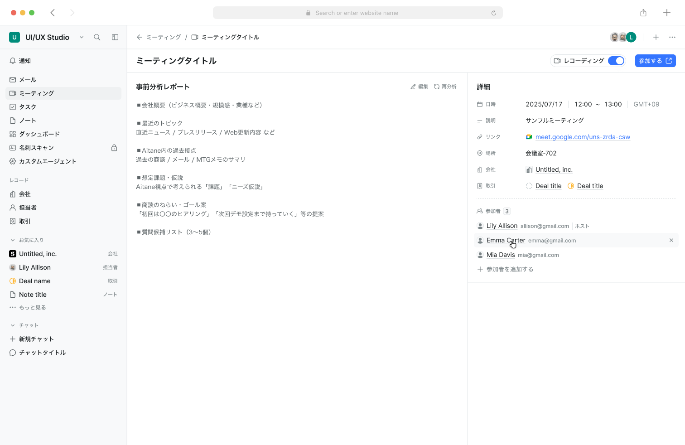685x445 pixels.
Task: Open Deal name favorite
Action: pyautogui.click(x=63, y=281)
